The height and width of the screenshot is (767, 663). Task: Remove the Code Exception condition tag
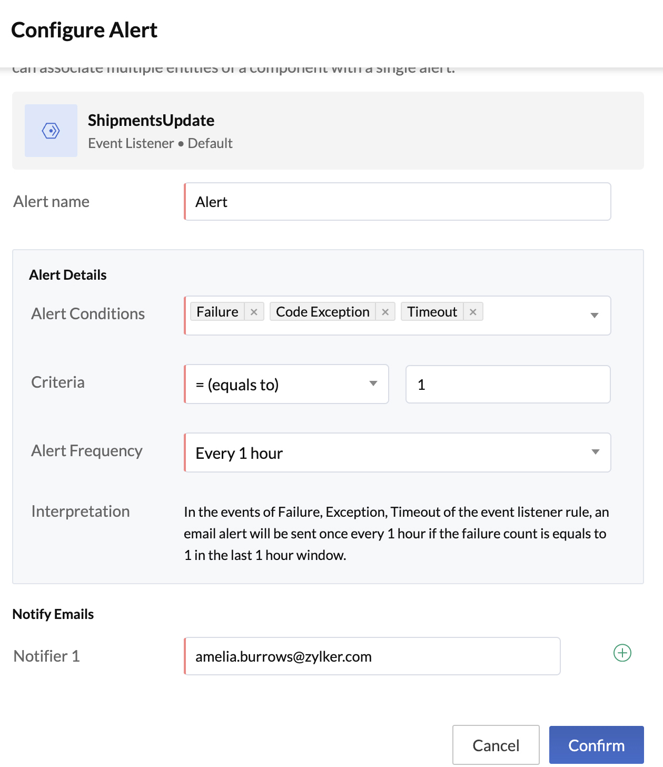[385, 311]
